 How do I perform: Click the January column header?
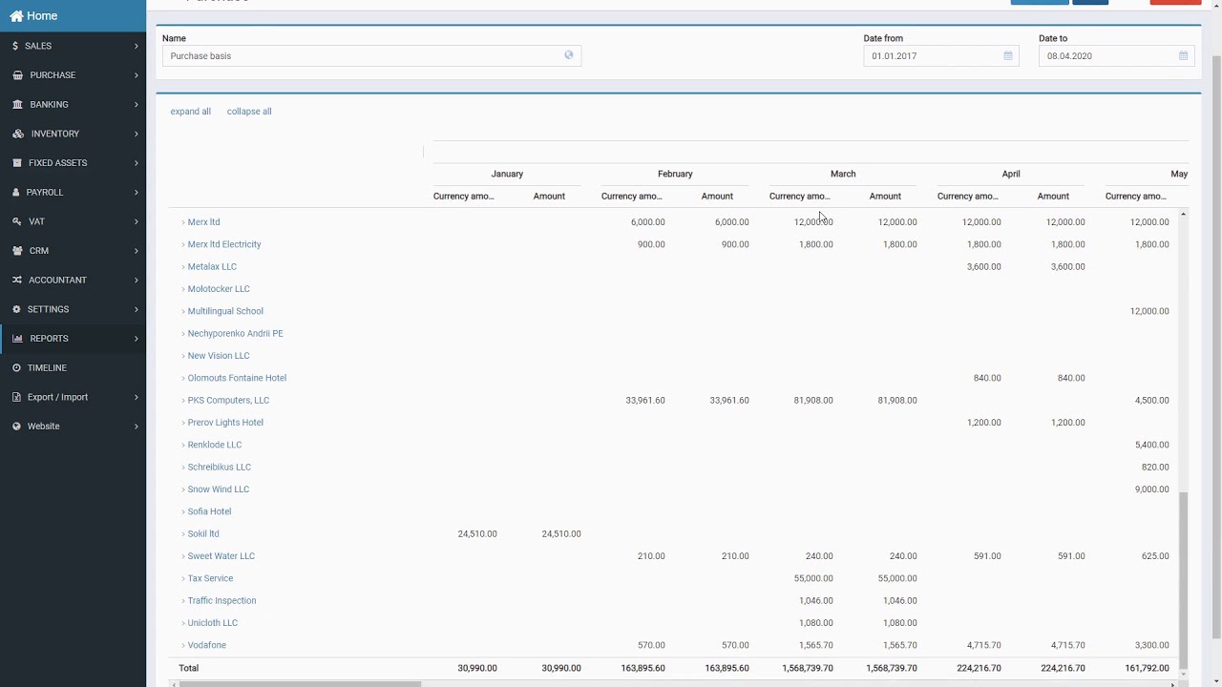click(507, 174)
